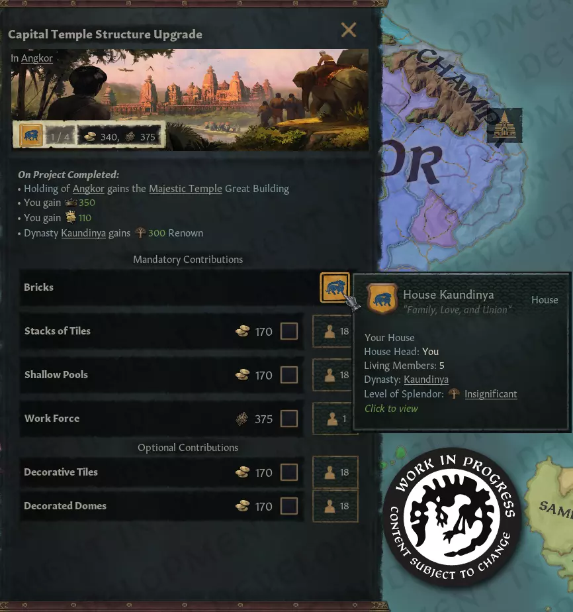Tick the Stacks of Tiles checkbox
573x612 pixels.
point(289,331)
